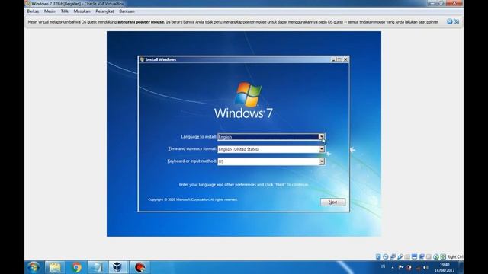Screen dimensions: 488x274
Task: Click the USB devices indicator in VirtualBox status bar
Action: [x=400, y=256]
